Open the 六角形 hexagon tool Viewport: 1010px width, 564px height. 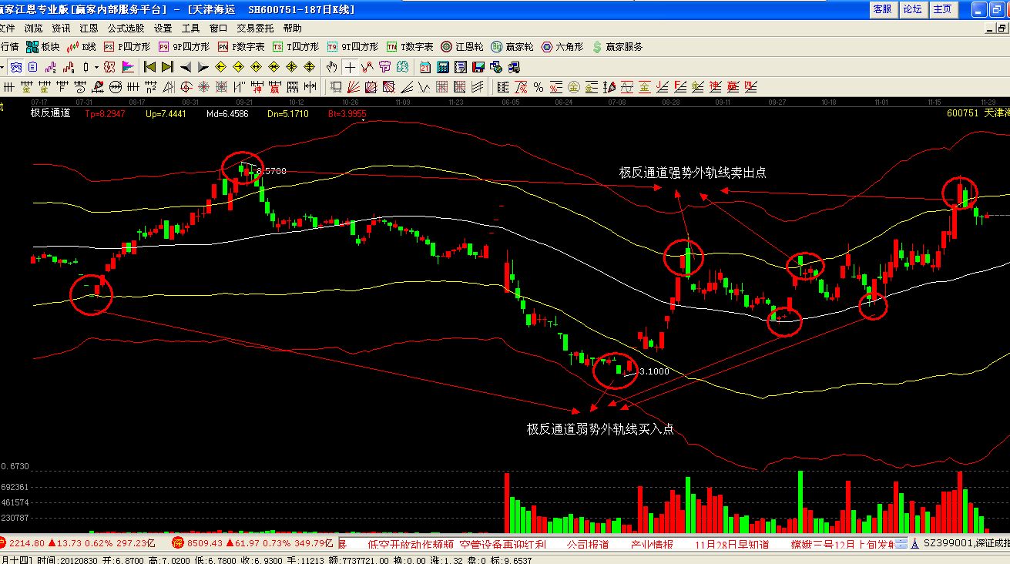564,47
